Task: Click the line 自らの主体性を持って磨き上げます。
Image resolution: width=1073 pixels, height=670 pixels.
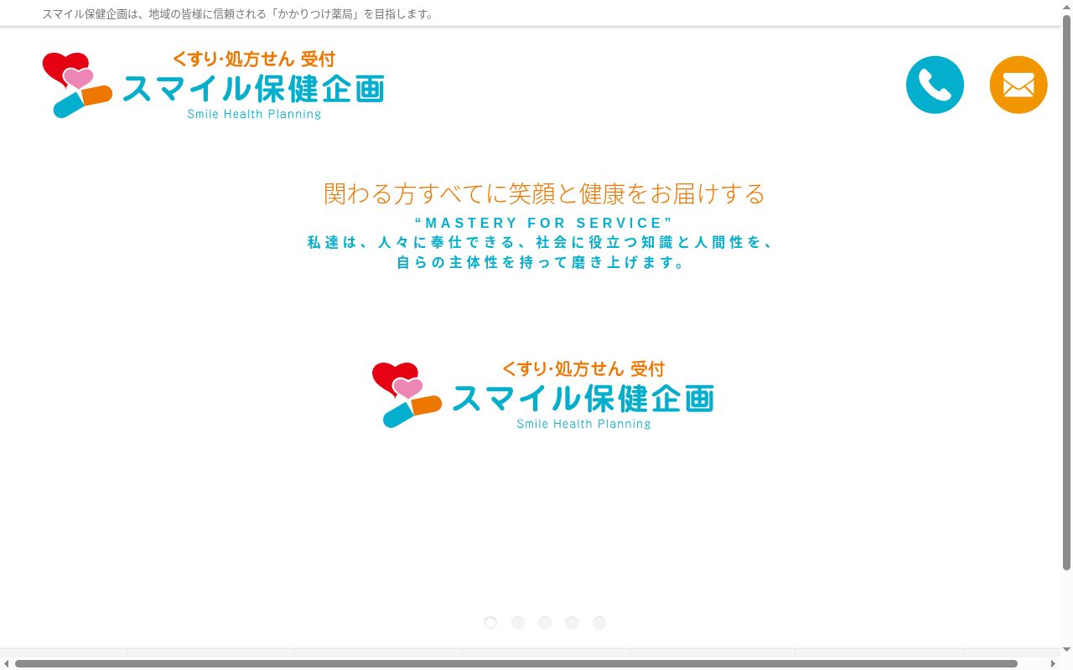Action: point(543,262)
